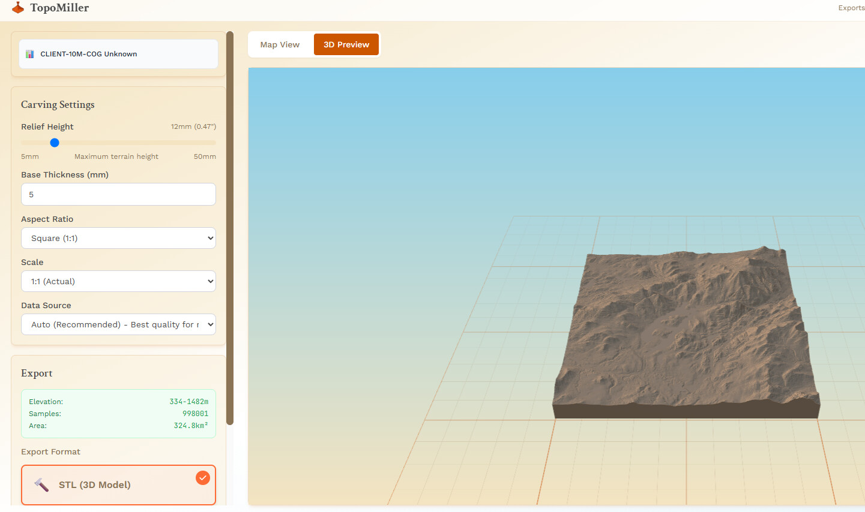Click the sidebar vertical scrollbar
Viewport: 865px width, 512px height.
pyautogui.click(x=230, y=228)
